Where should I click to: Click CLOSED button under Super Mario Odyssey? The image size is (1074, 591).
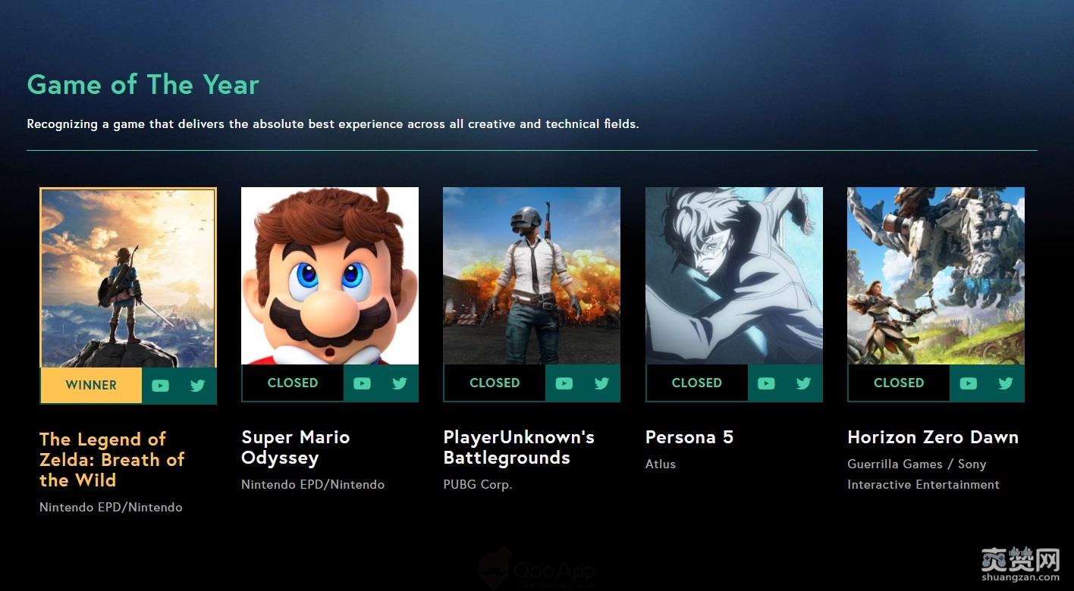[293, 383]
